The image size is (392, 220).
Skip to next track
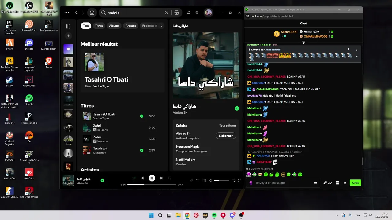162,178
